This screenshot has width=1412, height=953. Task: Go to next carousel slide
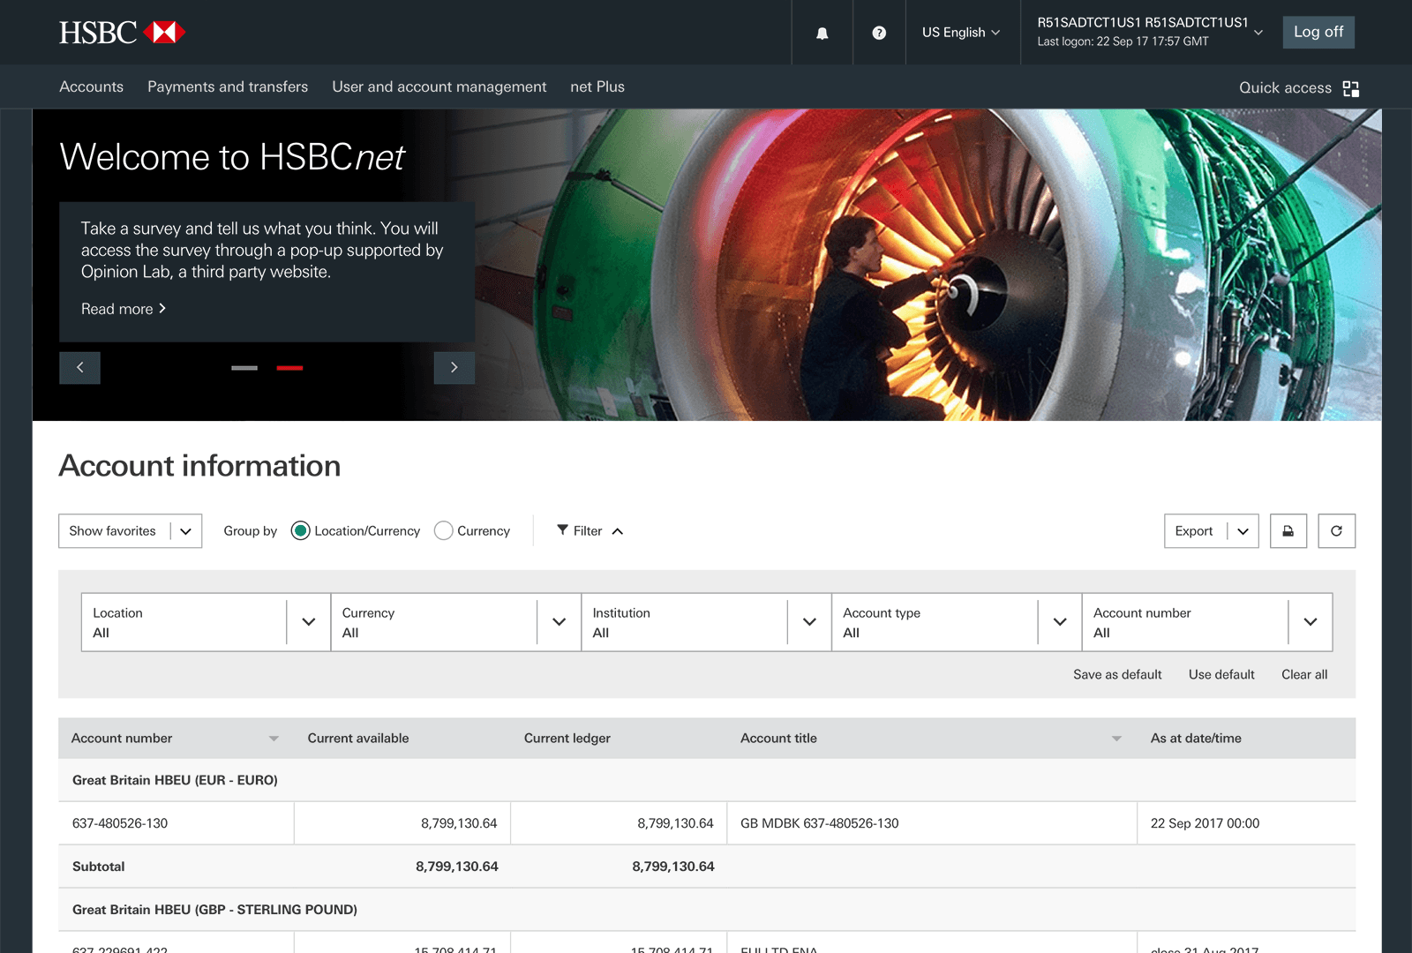454,368
